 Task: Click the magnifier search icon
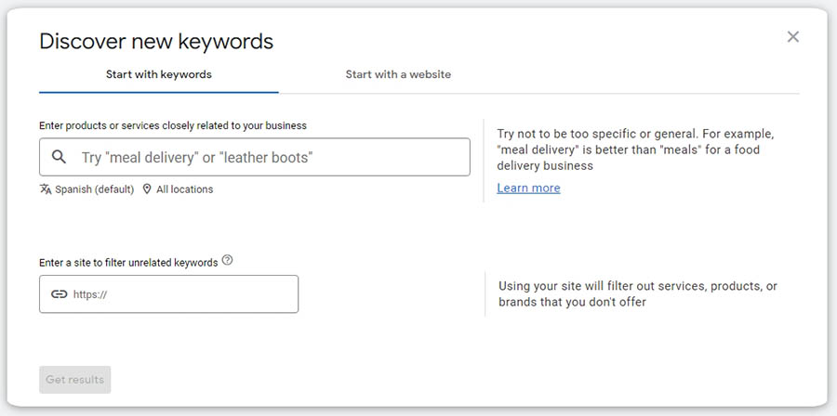point(60,157)
